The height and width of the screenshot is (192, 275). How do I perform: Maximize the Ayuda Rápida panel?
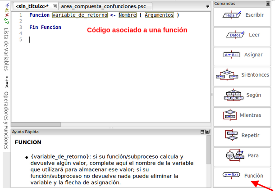202,132
